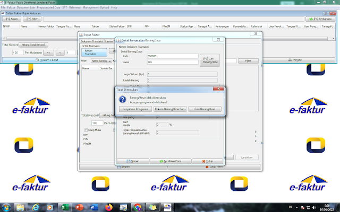Click the Kode input field
The height and width of the screenshot is (212, 340).
tap(173, 56)
